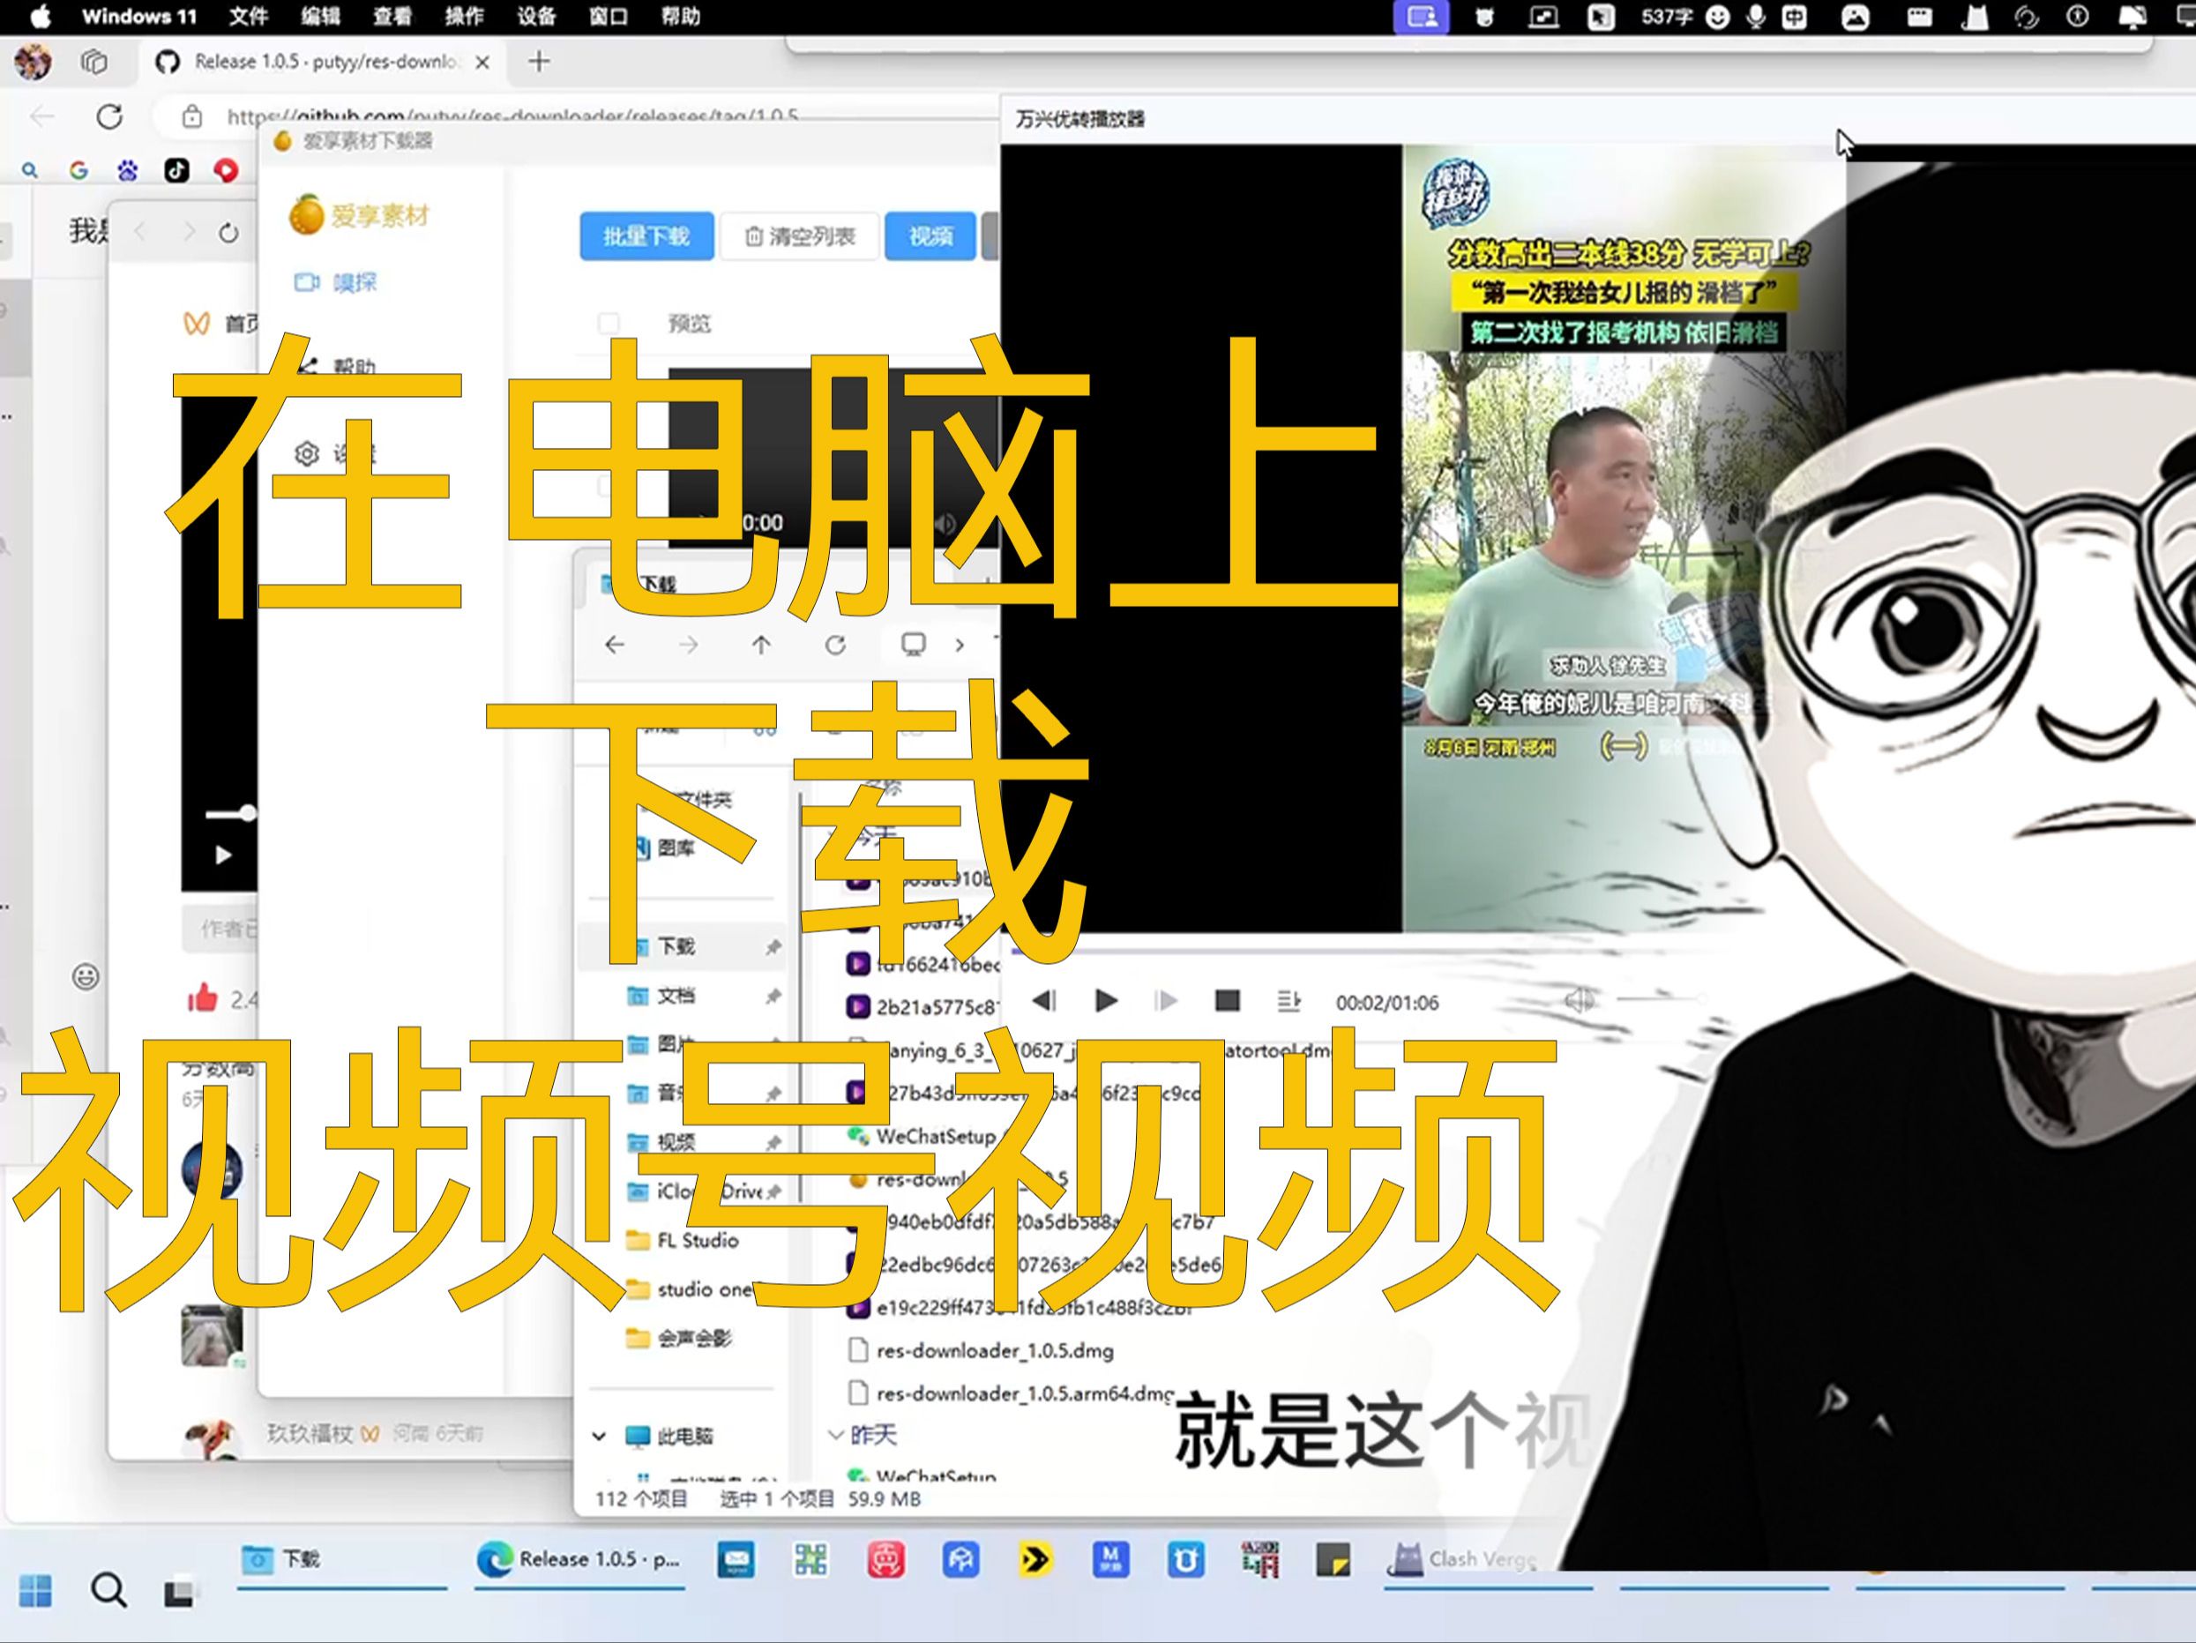Click taskbar search magnifier icon
Screen dimensions: 2196x1643
click(x=108, y=1590)
